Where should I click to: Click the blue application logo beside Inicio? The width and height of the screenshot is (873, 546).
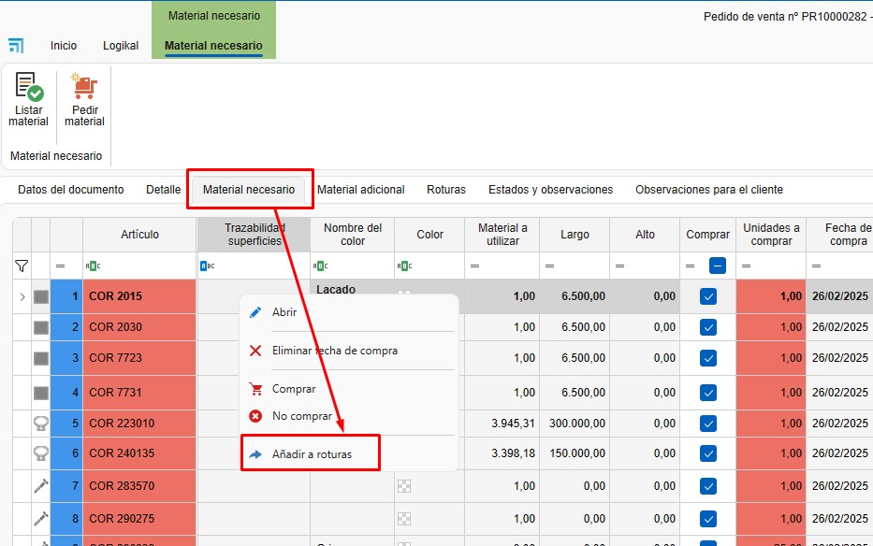pyautogui.click(x=16, y=45)
